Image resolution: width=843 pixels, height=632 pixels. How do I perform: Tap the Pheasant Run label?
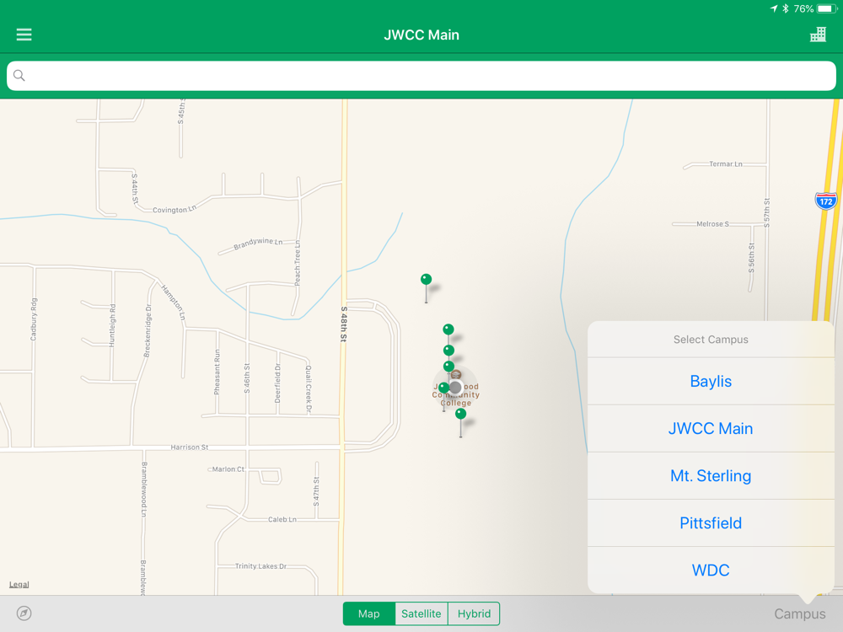pos(217,372)
